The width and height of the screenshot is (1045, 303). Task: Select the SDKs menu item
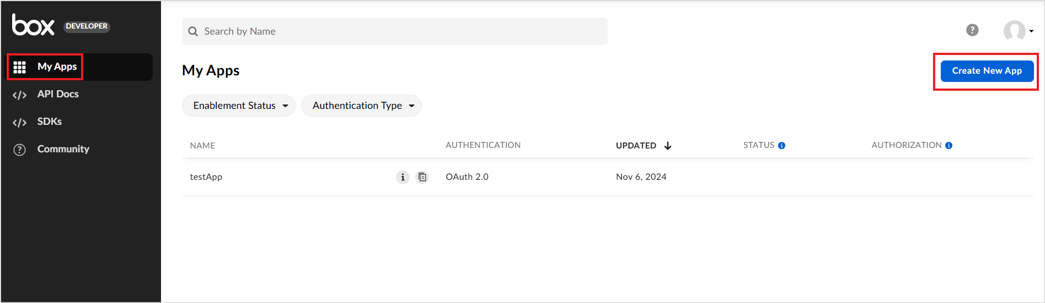[50, 122]
